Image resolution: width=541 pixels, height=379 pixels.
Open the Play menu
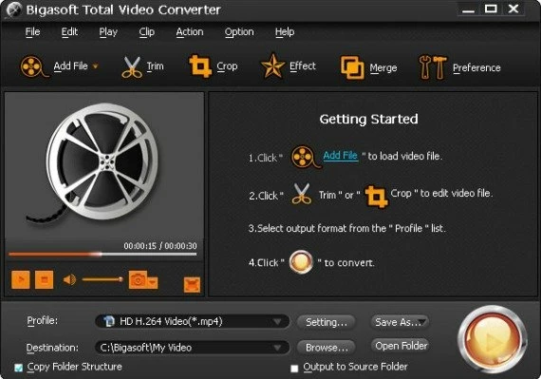[108, 32]
